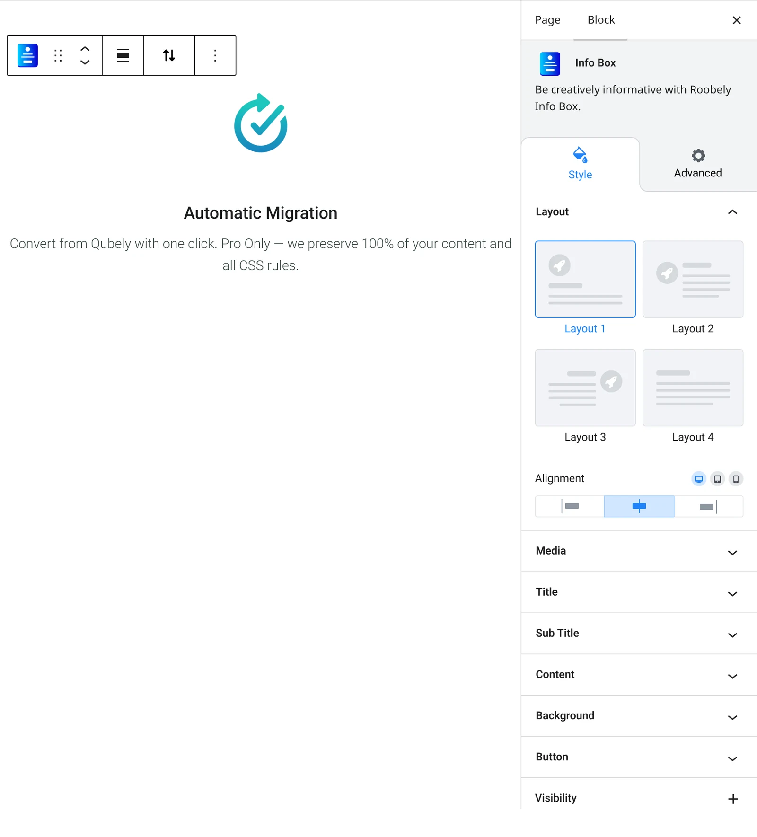The height and width of the screenshot is (837, 757).
Task: Expand the Sub Title section
Action: click(x=639, y=634)
